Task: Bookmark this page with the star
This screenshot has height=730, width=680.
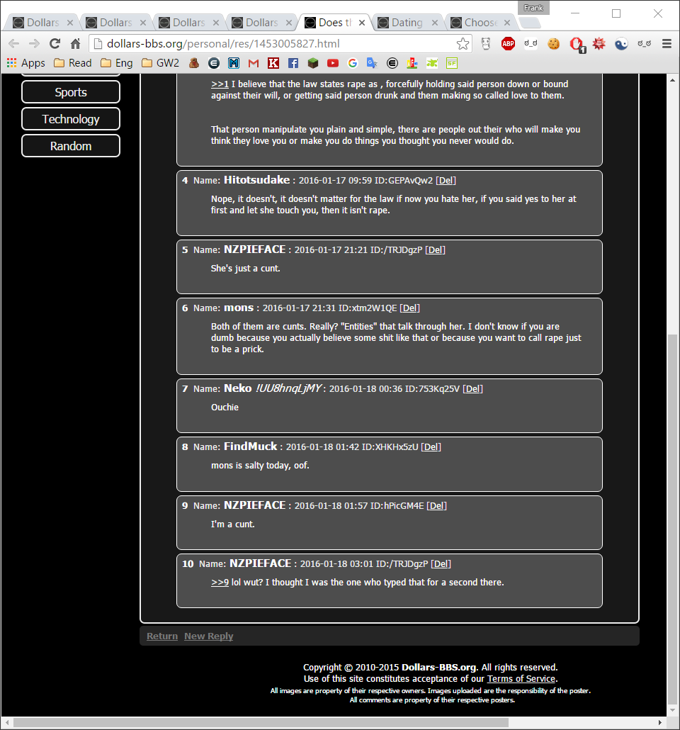Action: (463, 44)
